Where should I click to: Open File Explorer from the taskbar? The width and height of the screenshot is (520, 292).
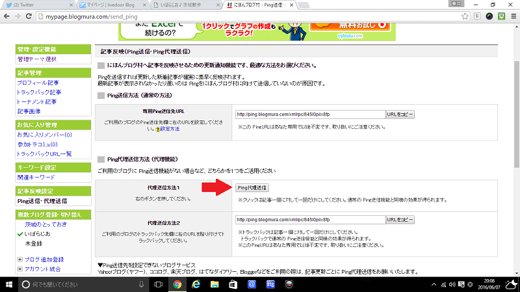pos(214,284)
